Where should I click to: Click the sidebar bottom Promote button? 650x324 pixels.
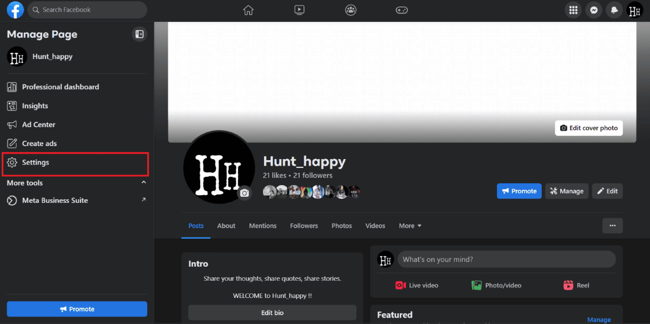pos(77,309)
